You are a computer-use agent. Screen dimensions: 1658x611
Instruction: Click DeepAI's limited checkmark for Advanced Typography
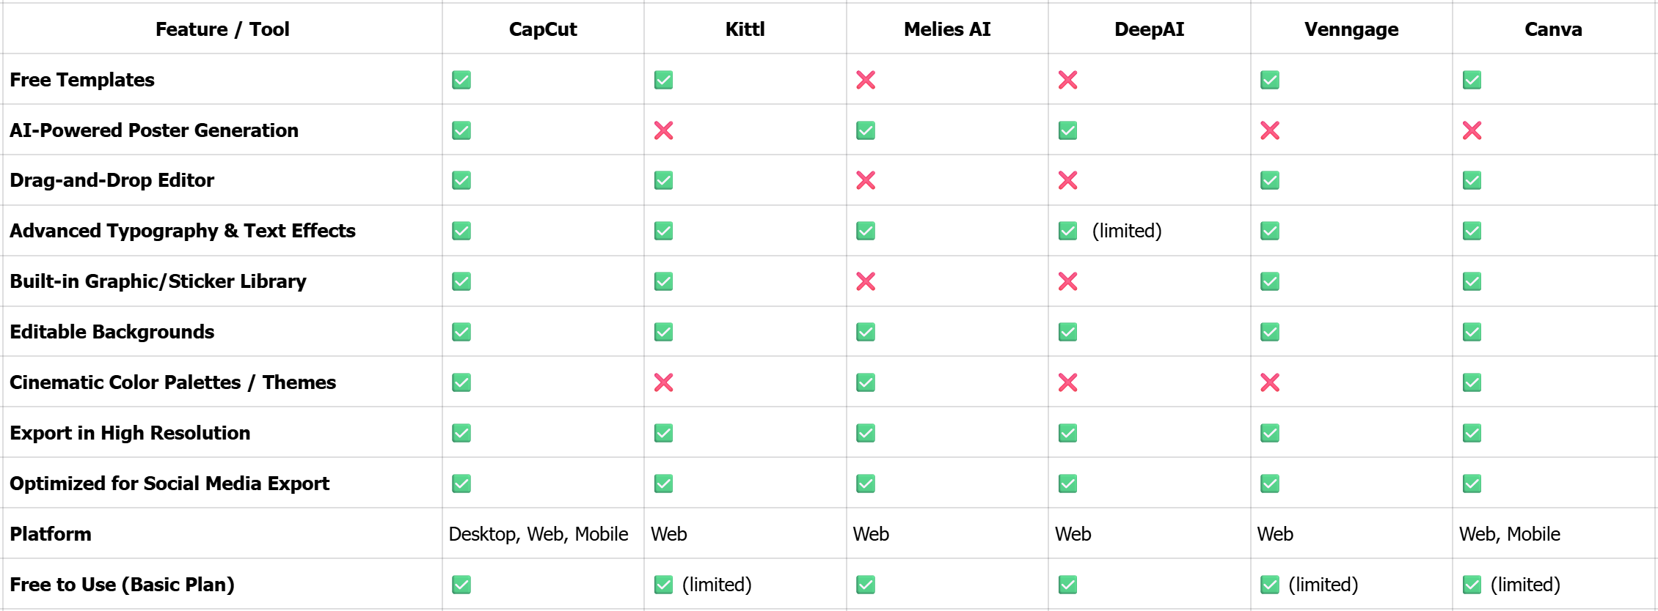tap(1067, 231)
